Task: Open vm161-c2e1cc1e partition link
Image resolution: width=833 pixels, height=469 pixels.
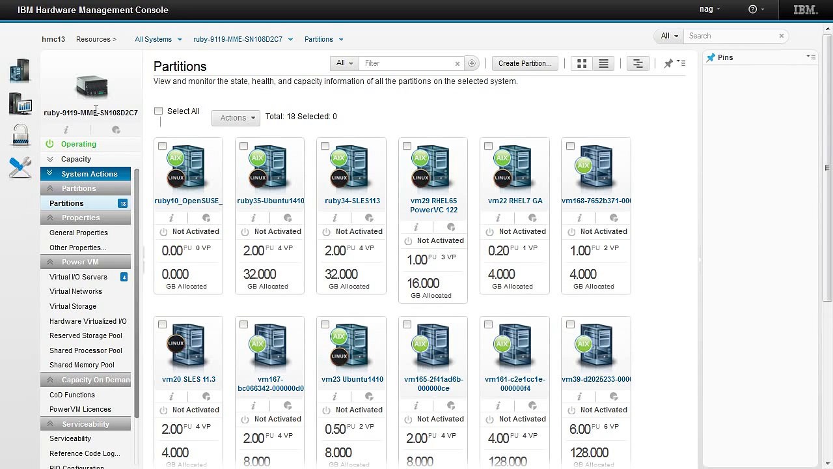Action: point(515,384)
